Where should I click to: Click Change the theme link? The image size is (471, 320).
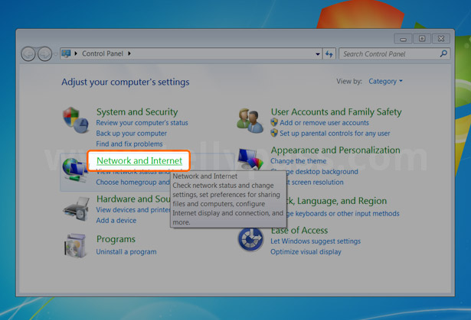point(298,161)
